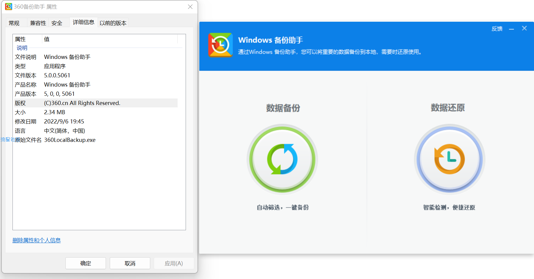The width and height of the screenshot is (534, 279).
Task: Click the 数据备份 heading text
Action: pyautogui.click(x=283, y=108)
